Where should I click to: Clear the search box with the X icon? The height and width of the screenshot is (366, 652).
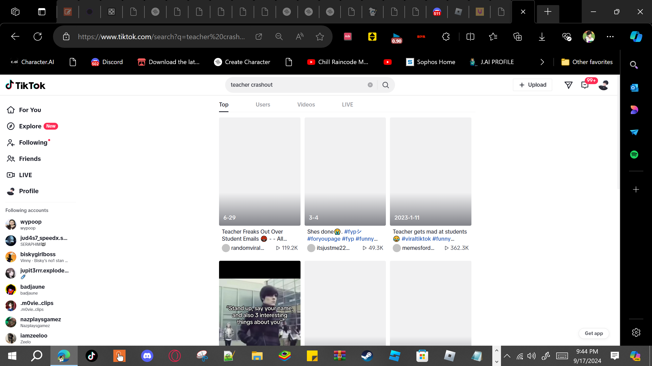(370, 85)
